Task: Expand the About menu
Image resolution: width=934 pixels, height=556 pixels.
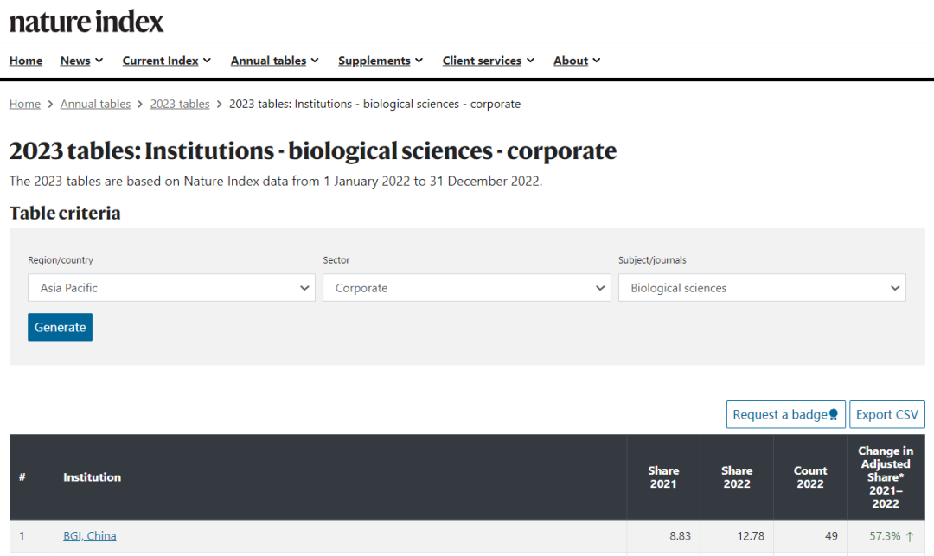Action: pyautogui.click(x=577, y=61)
